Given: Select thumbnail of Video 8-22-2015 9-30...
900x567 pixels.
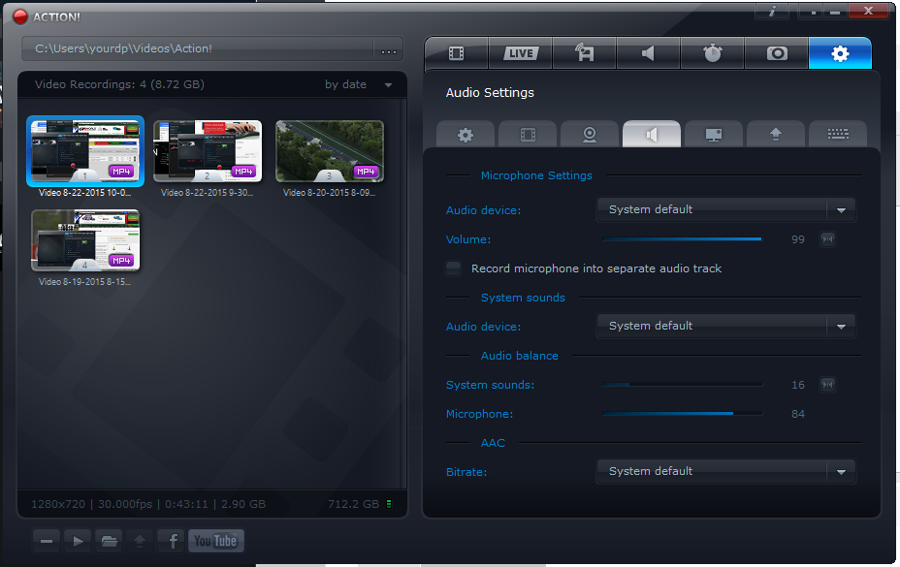Looking at the screenshot, I should [208, 151].
